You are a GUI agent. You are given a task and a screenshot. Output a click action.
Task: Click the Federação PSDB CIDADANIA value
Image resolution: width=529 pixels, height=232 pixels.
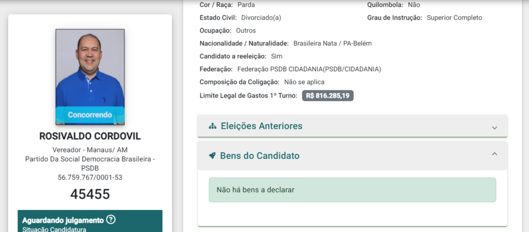coord(309,69)
